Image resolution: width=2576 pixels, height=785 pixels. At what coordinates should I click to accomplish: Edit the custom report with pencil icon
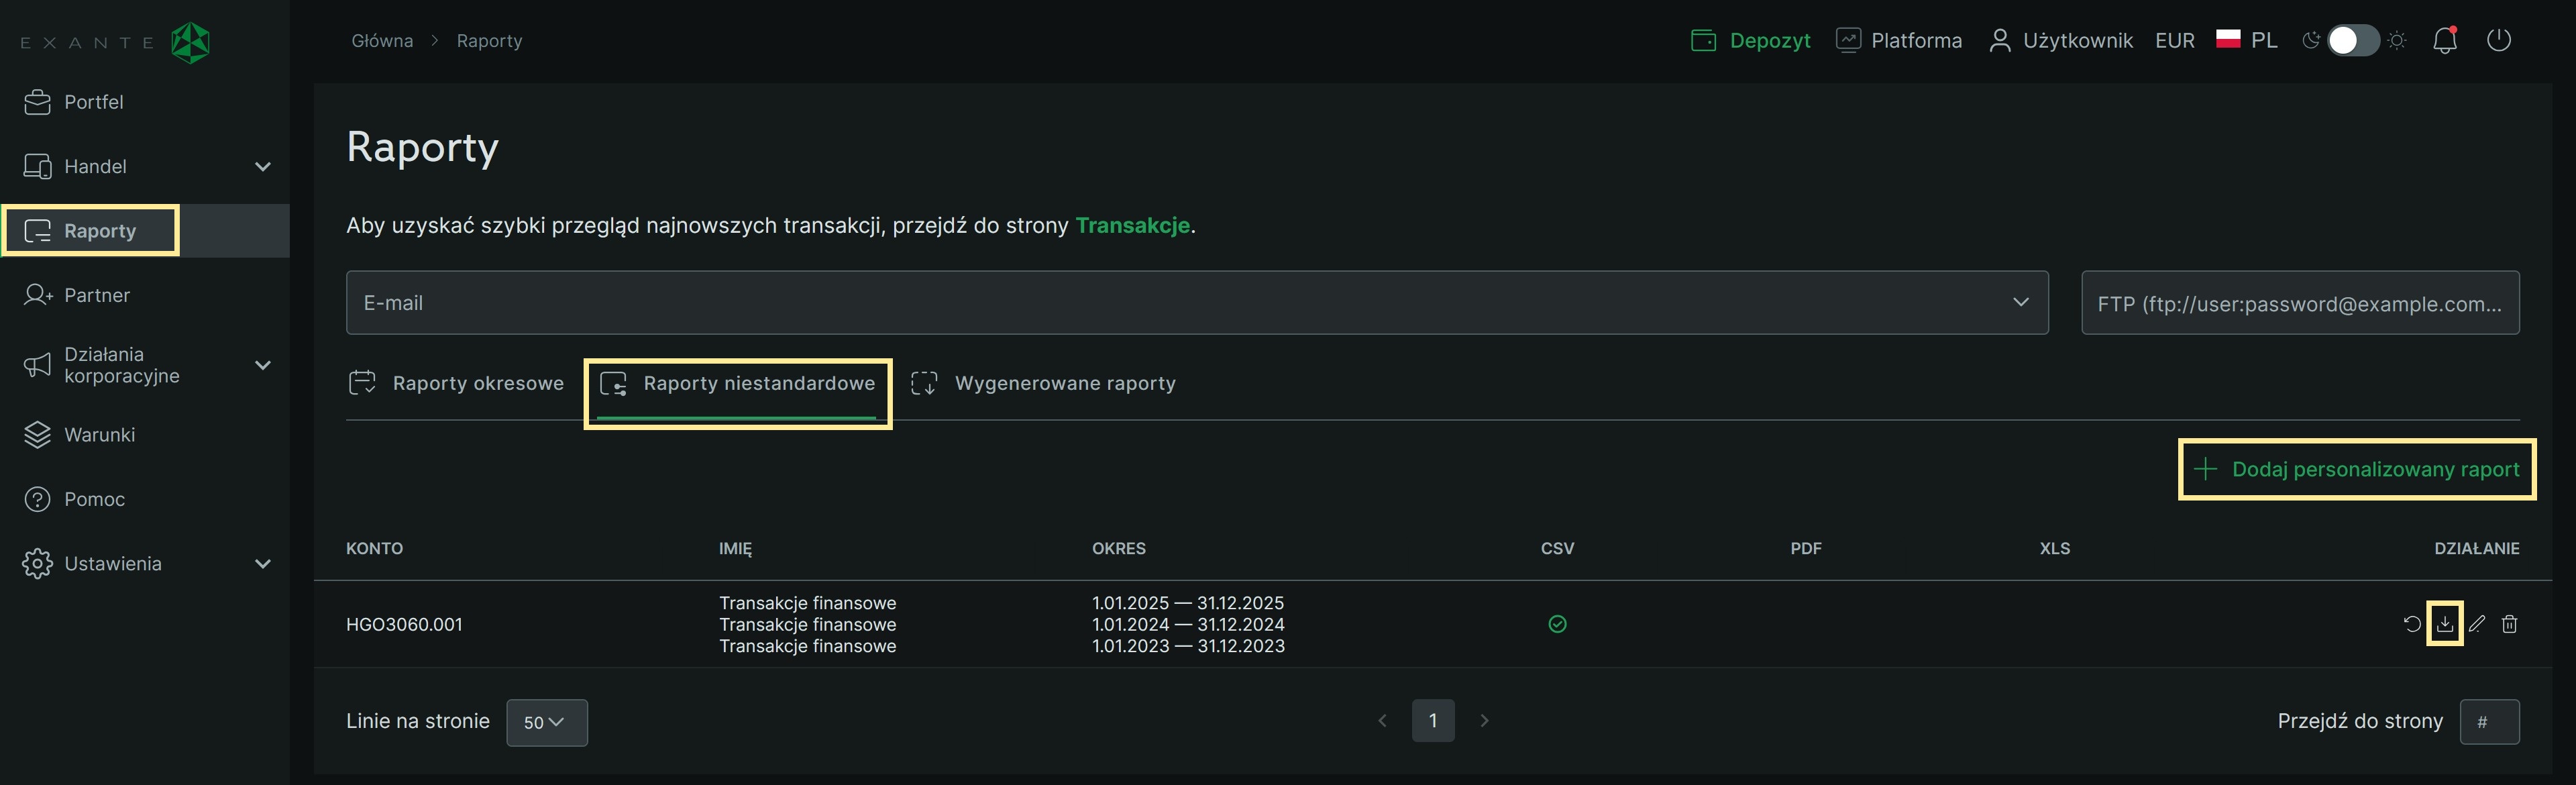(x=2477, y=624)
